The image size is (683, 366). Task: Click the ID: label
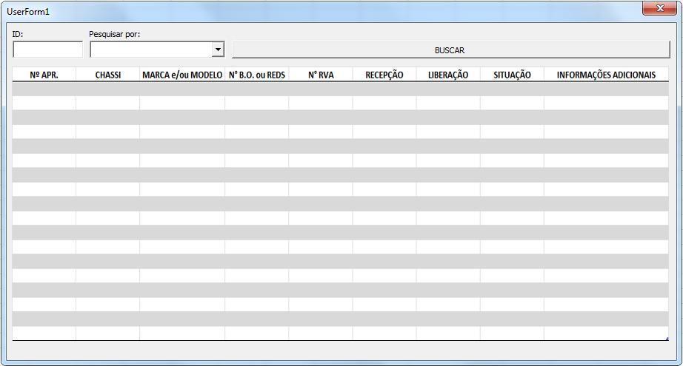(x=18, y=34)
